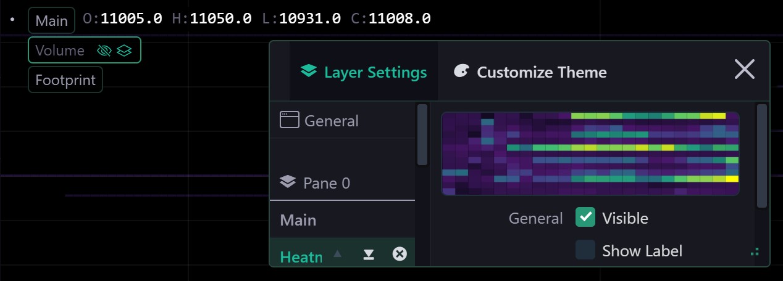Select Pane 0 in the layer list
Viewport: 783px width, 281px height.
[342, 182]
